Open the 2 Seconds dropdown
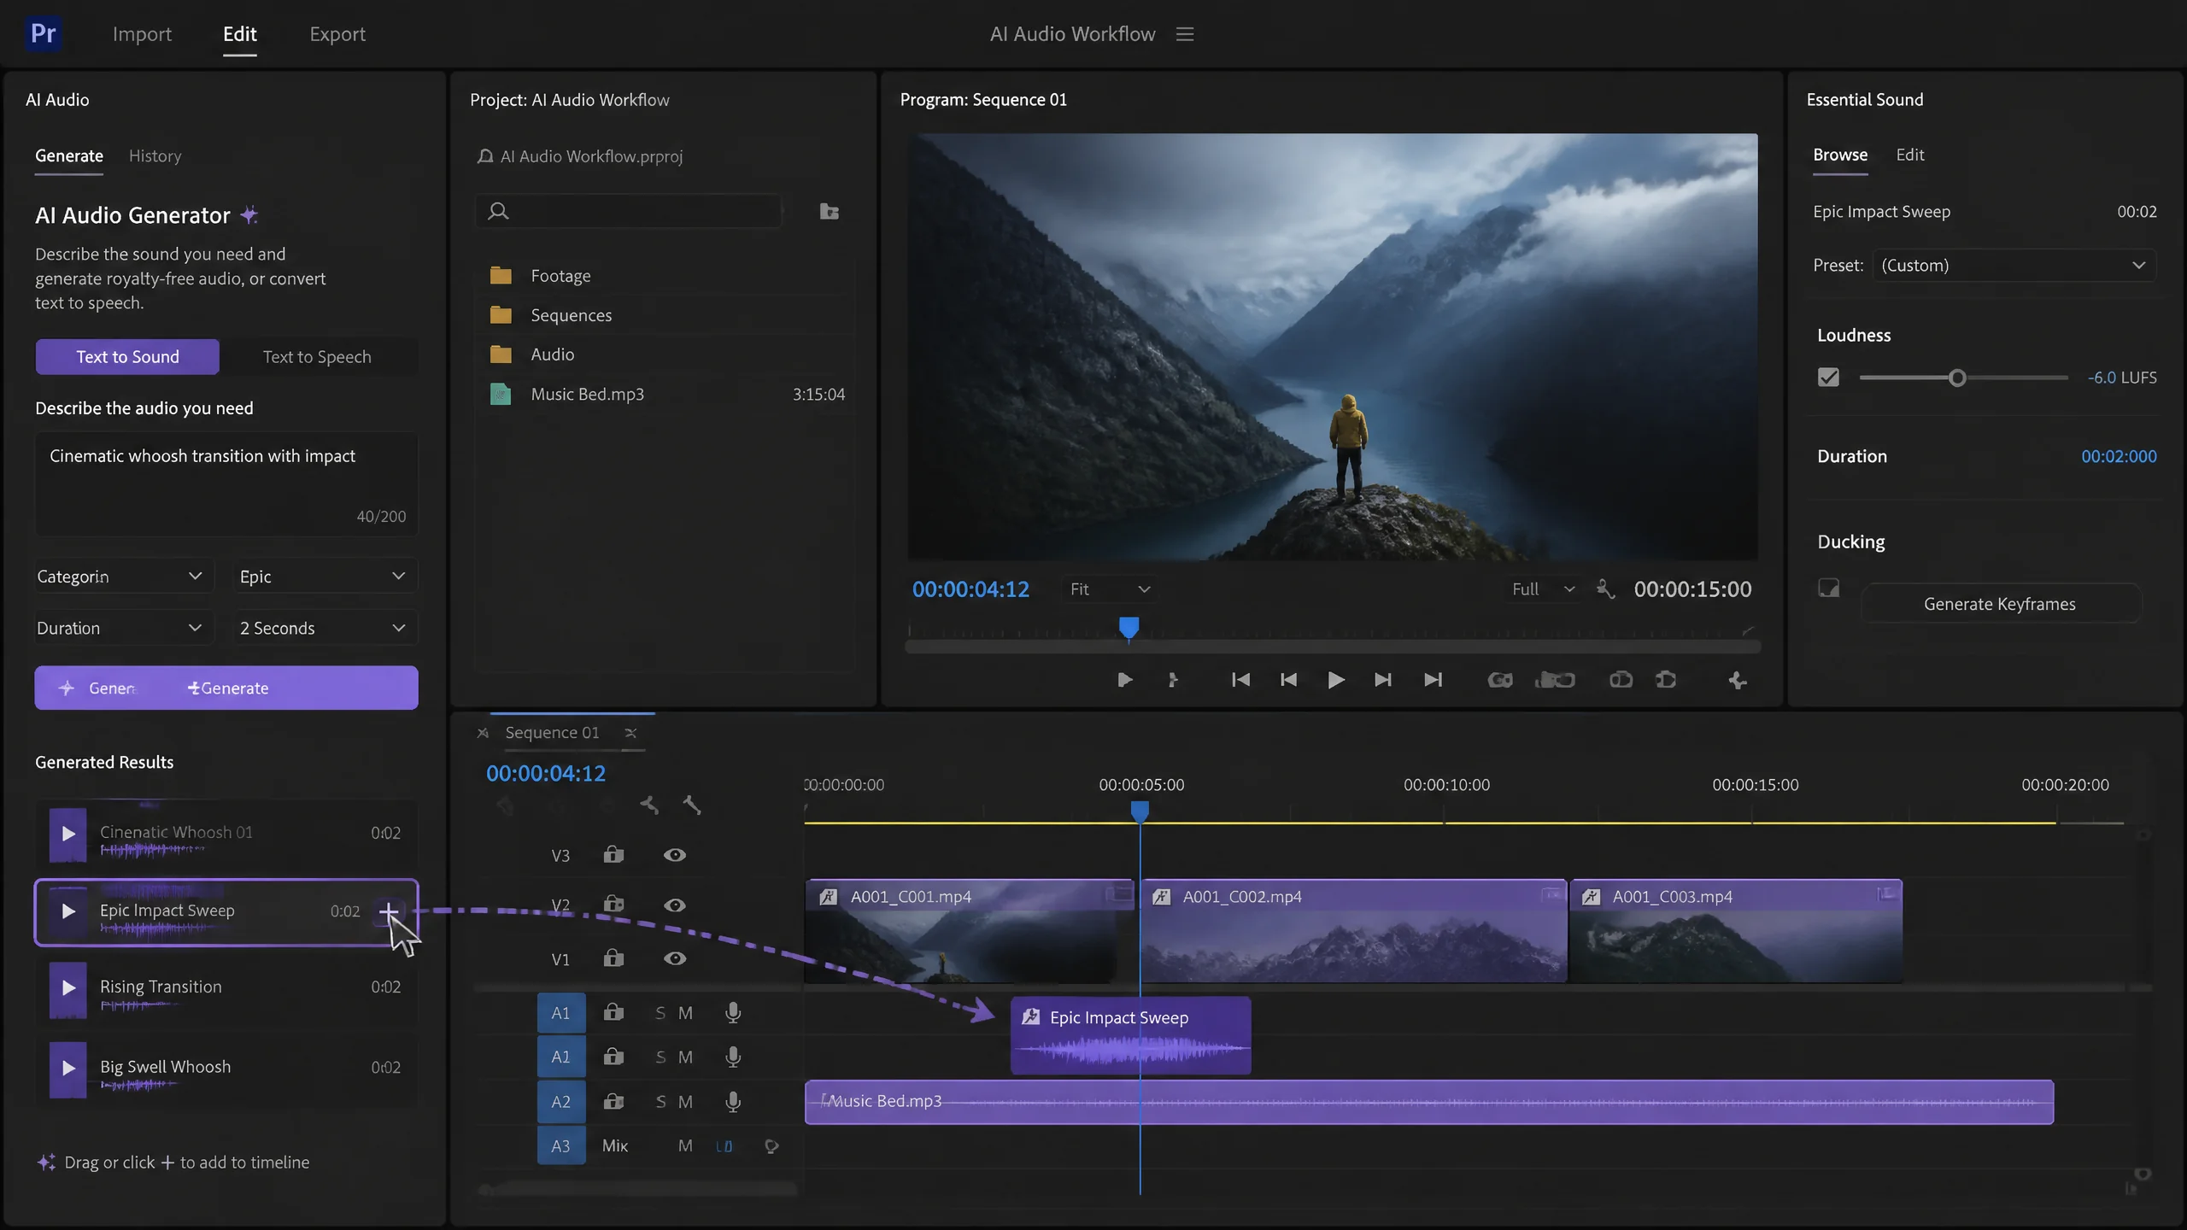Screen dimensions: 2187x1230 point(325,628)
